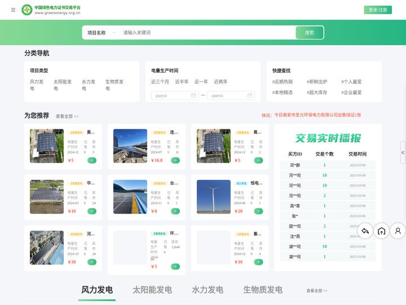This screenshot has height=305, width=406.
Task: Select 近两年 production time
Action: tap(220, 82)
